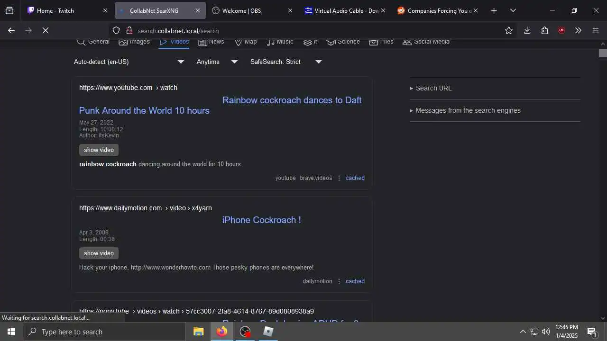Close the Welcome | OBS tab
Image resolution: width=607 pixels, height=341 pixels.
(x=290, y=10)
